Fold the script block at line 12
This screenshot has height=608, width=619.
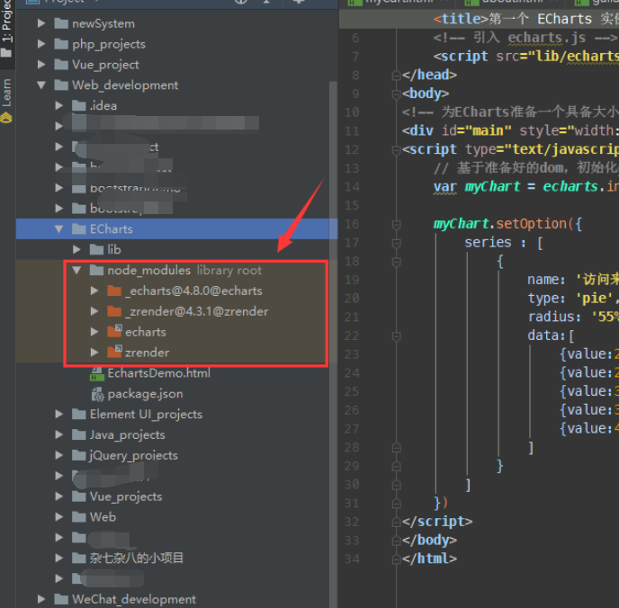(397, 150)
